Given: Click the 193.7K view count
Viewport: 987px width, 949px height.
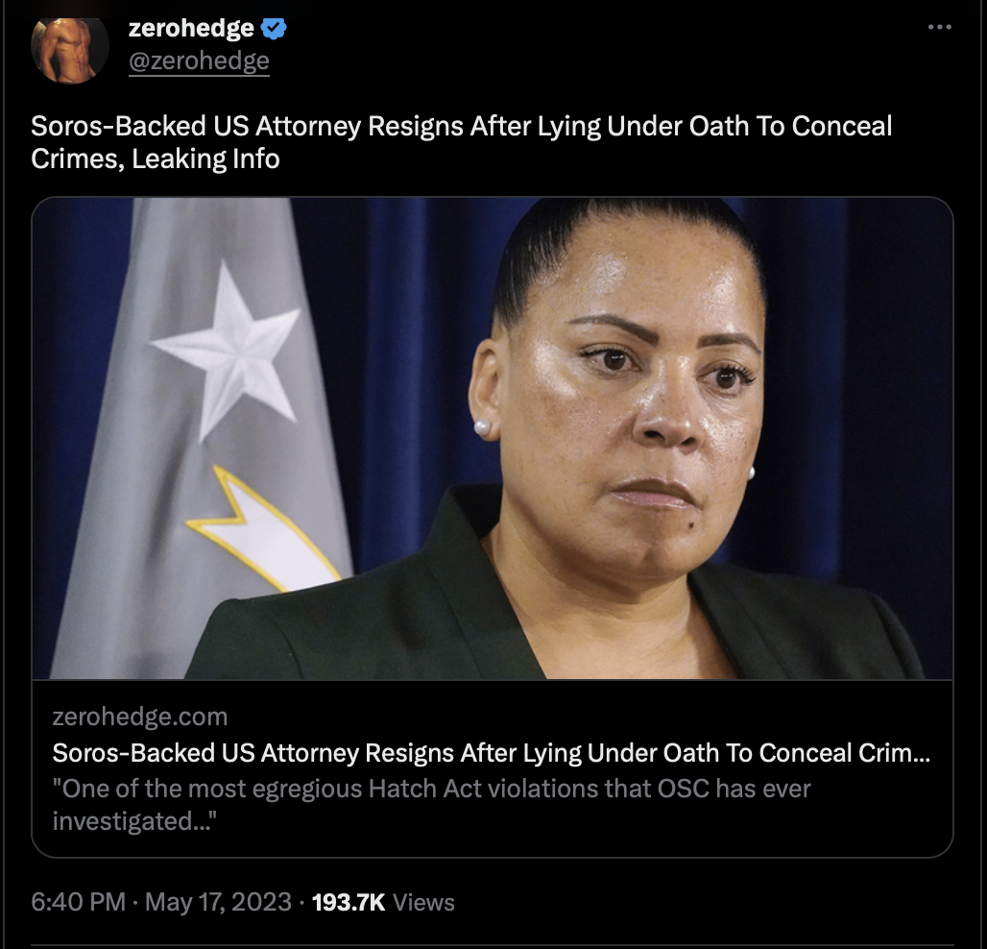Looking at the screenshot, I should 349,902.
